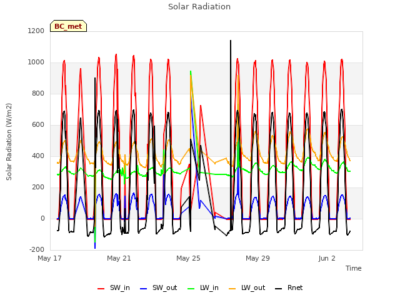The width and height of the screenshot is (400, 300).
Task: Click the May 17 x-axis tick label
Action: tap(50, 258)
